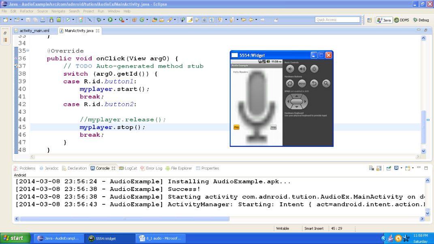The image size is (434, 244).
Task: Switch to the LogCat tab
Action: click(128, 168)
